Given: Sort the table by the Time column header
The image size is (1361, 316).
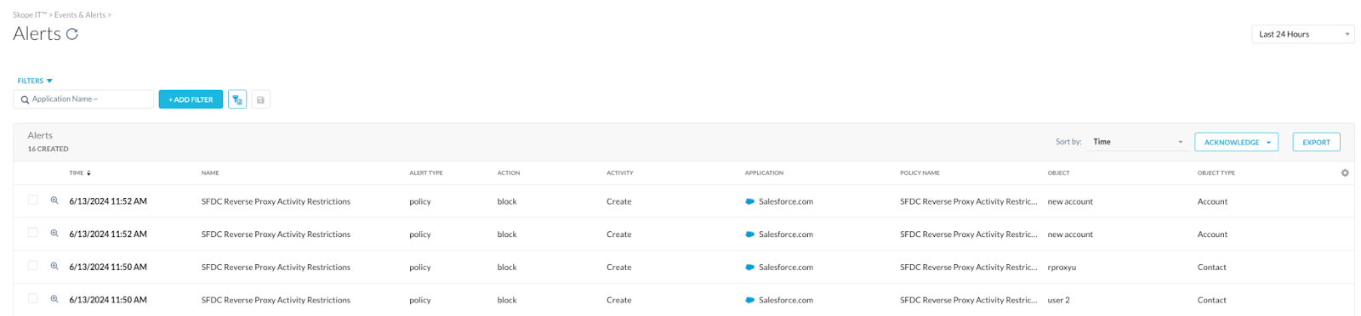Looking at the screenshot, I should 80,172.
